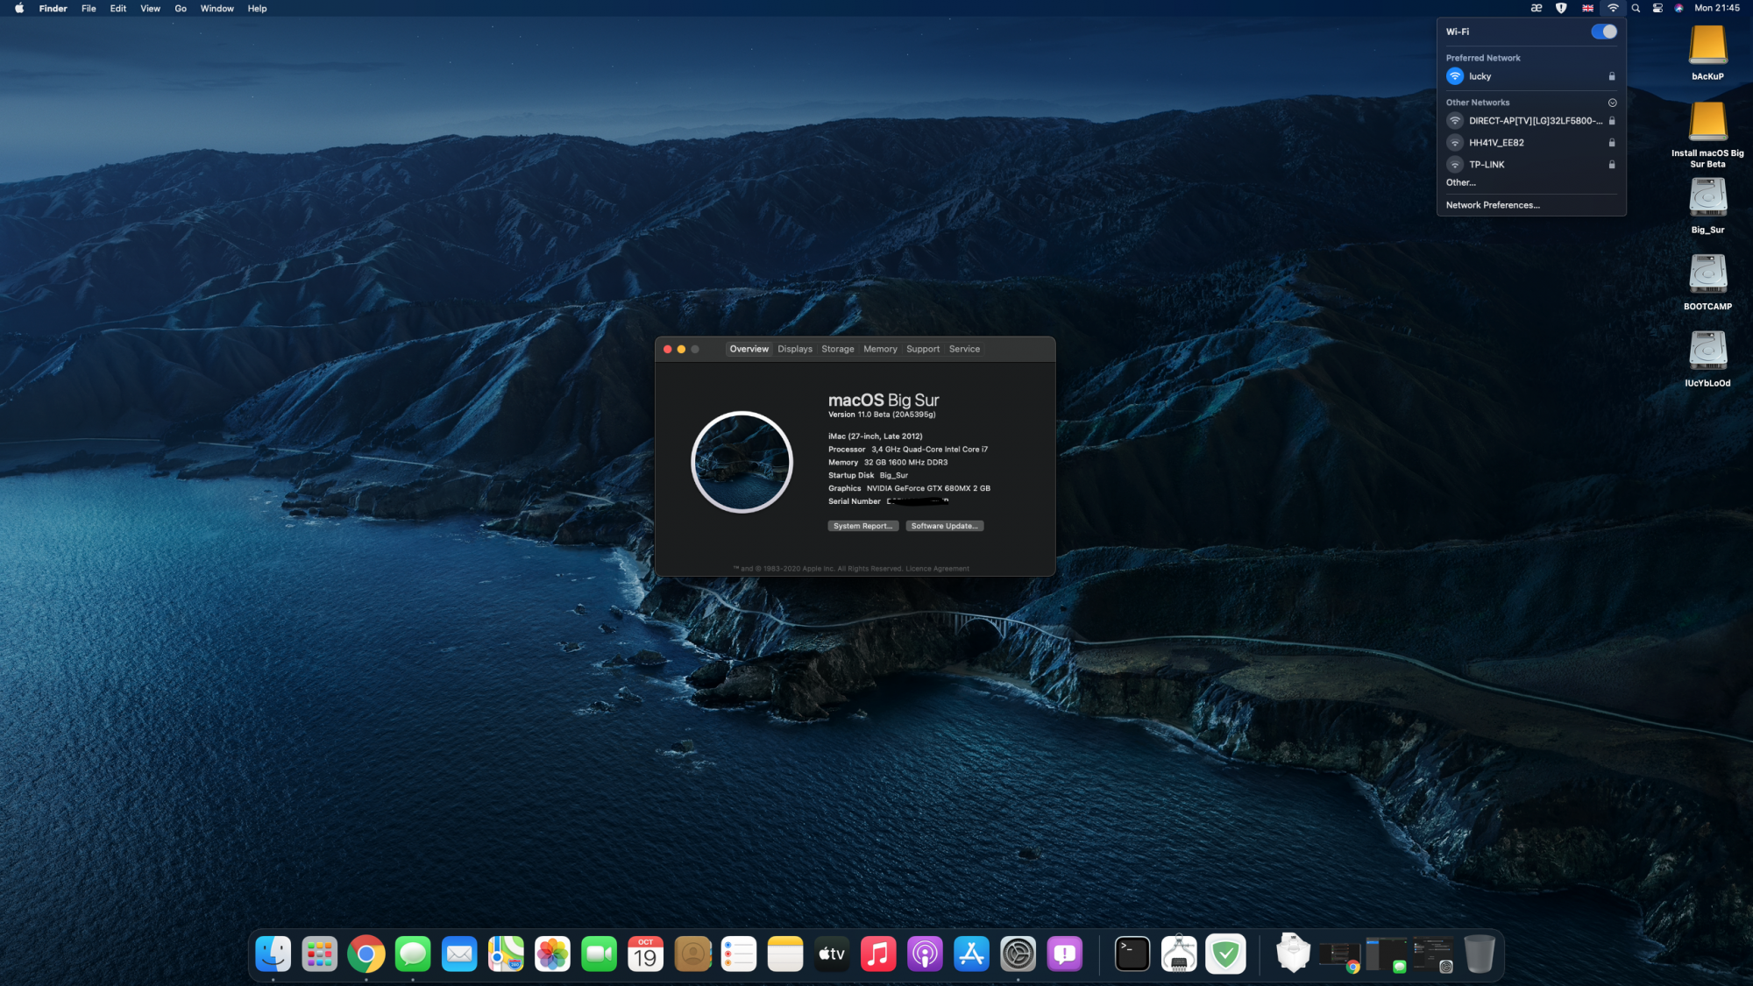Switch to the Overview tab
Image resolution: width=1753 pixels, height=986 pixels.
pos(749,349)
